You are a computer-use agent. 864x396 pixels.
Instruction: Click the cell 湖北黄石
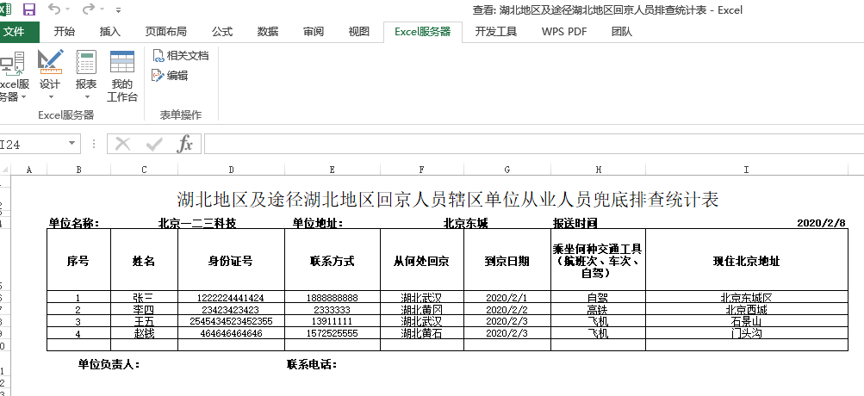[x=422, y=333]
